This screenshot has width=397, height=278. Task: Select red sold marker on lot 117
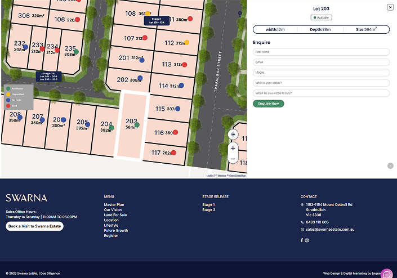[x=173, y=153]
